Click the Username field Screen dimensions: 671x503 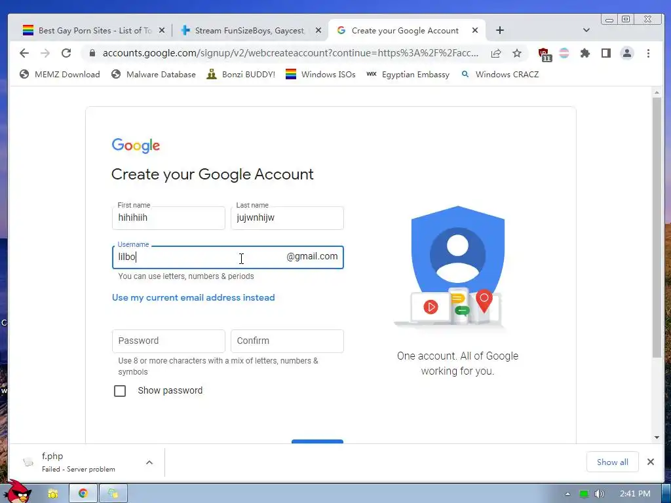click(227, 257)
